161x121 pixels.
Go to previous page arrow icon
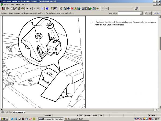point(31,8)
